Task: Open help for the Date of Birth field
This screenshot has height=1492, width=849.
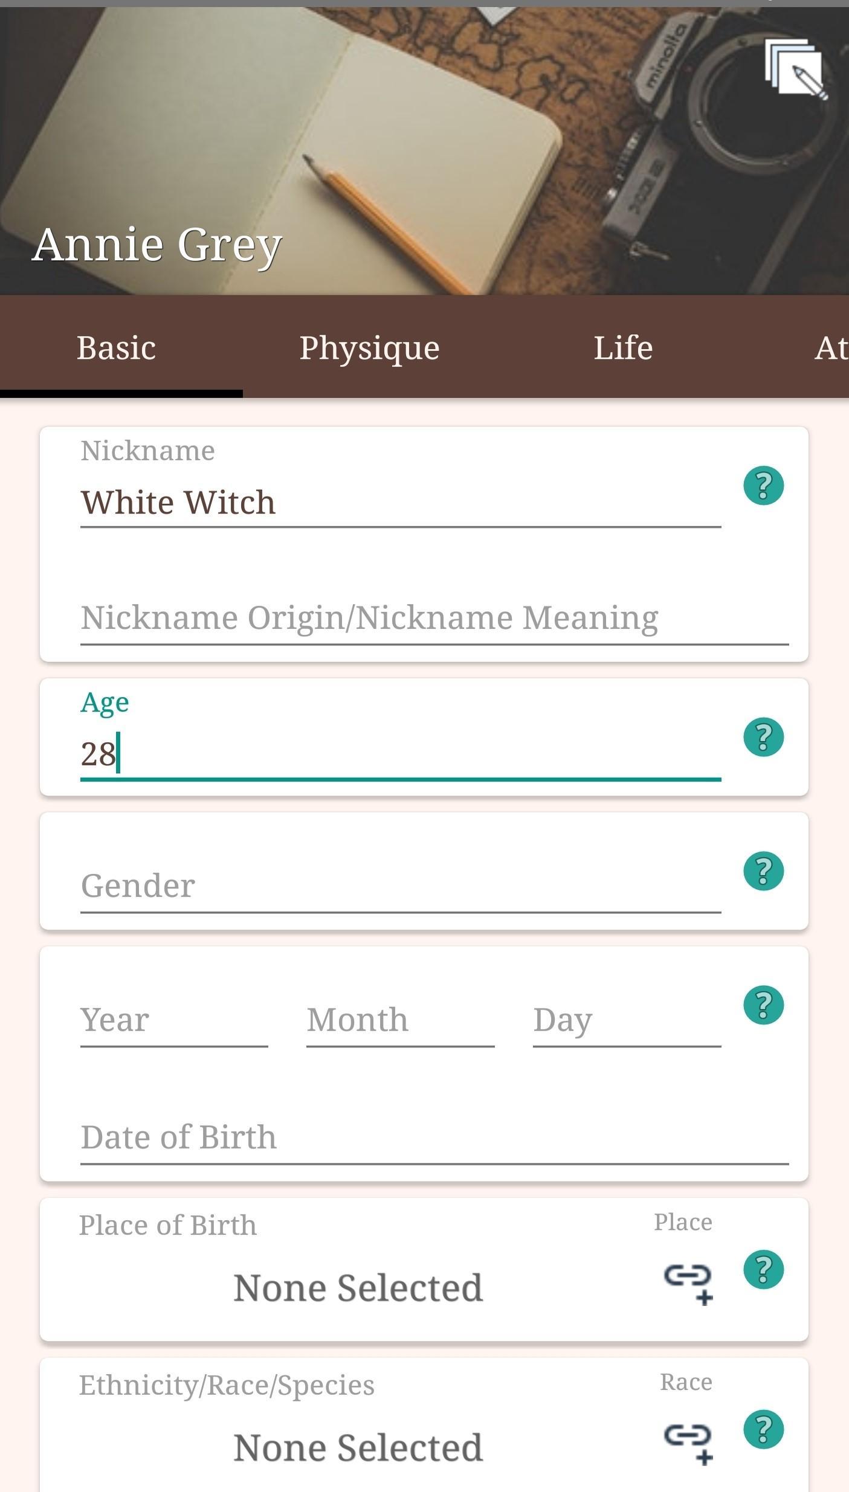Action: [763, 1005]
